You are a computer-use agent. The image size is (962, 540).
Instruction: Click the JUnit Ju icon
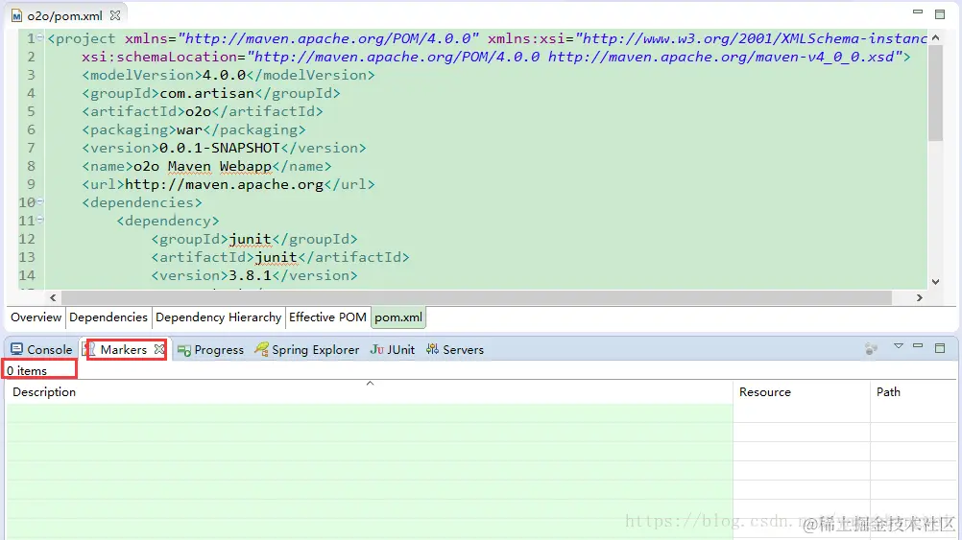(x=376, y=349)
